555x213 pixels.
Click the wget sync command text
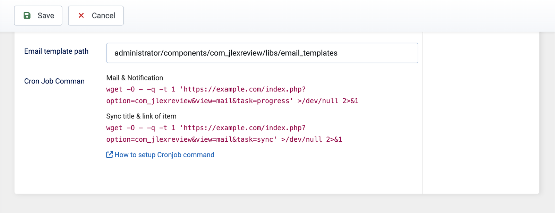[x=224, y=133]
